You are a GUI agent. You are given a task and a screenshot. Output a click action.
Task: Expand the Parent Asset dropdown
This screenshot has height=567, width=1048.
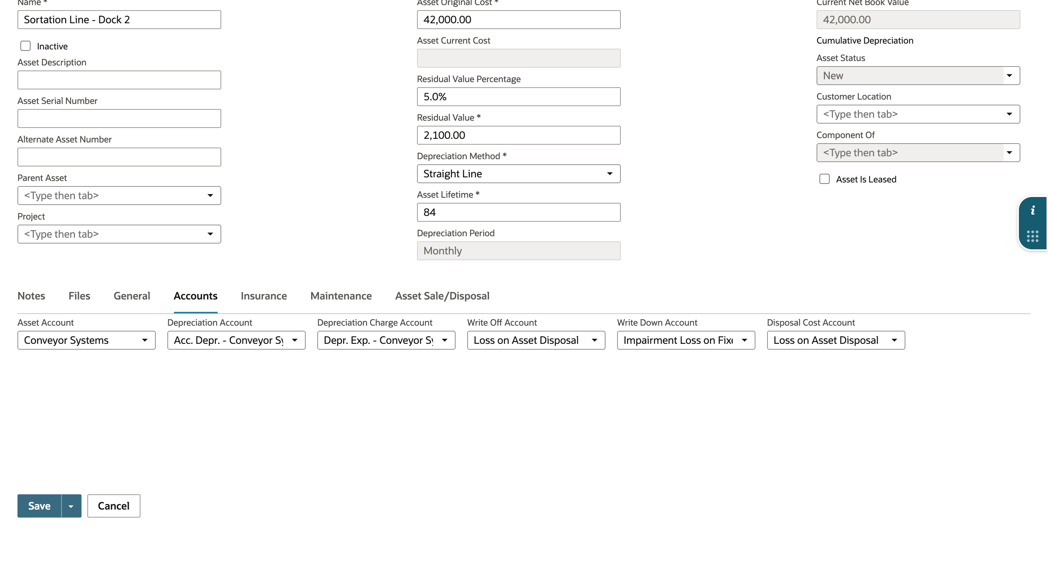tap(210, 196)
